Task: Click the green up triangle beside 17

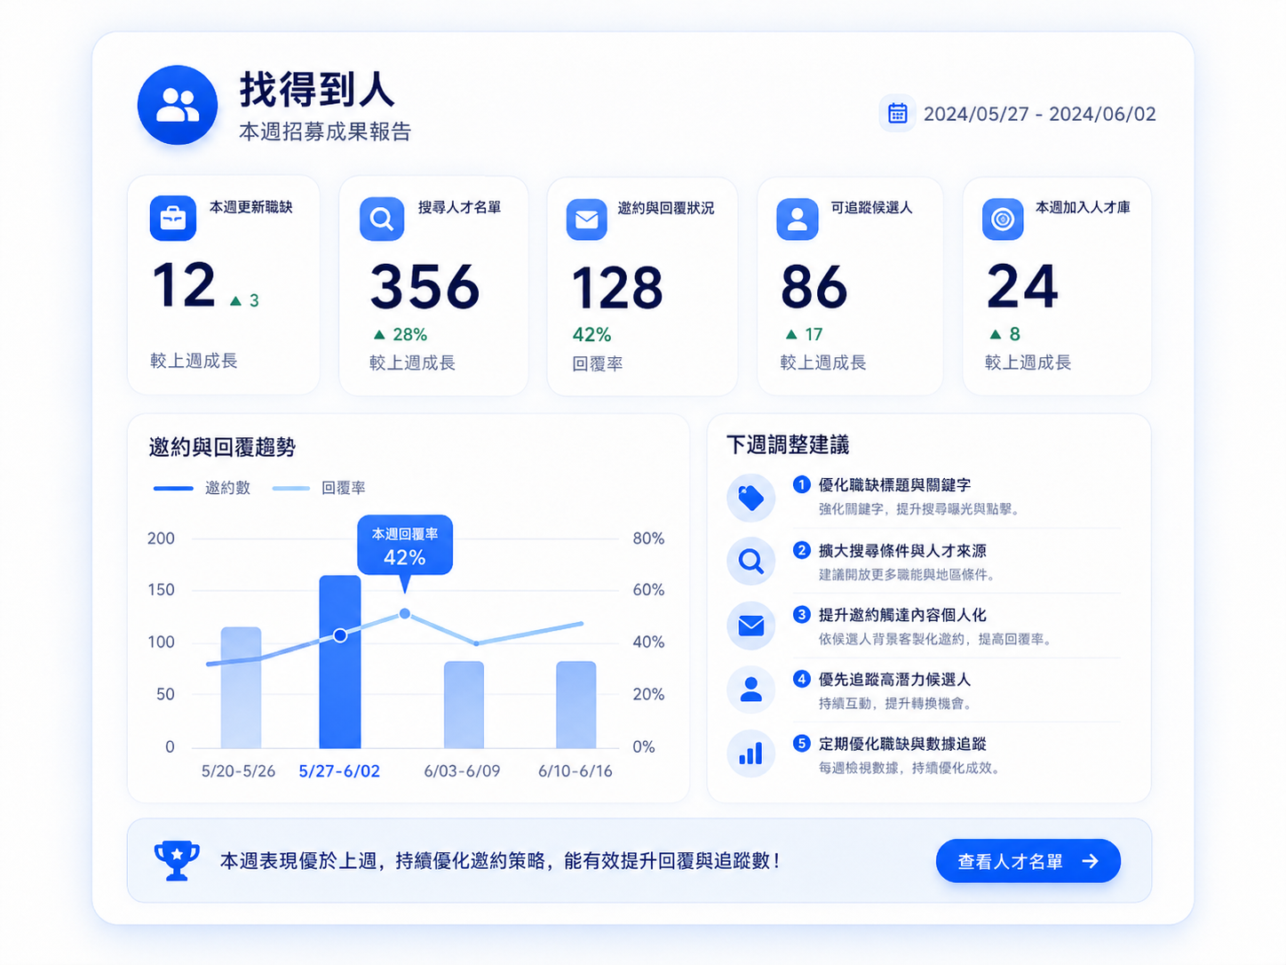Action: tap(791, 335)
